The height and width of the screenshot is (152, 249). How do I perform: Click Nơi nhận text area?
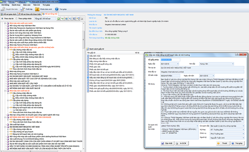tap(179, 134)
